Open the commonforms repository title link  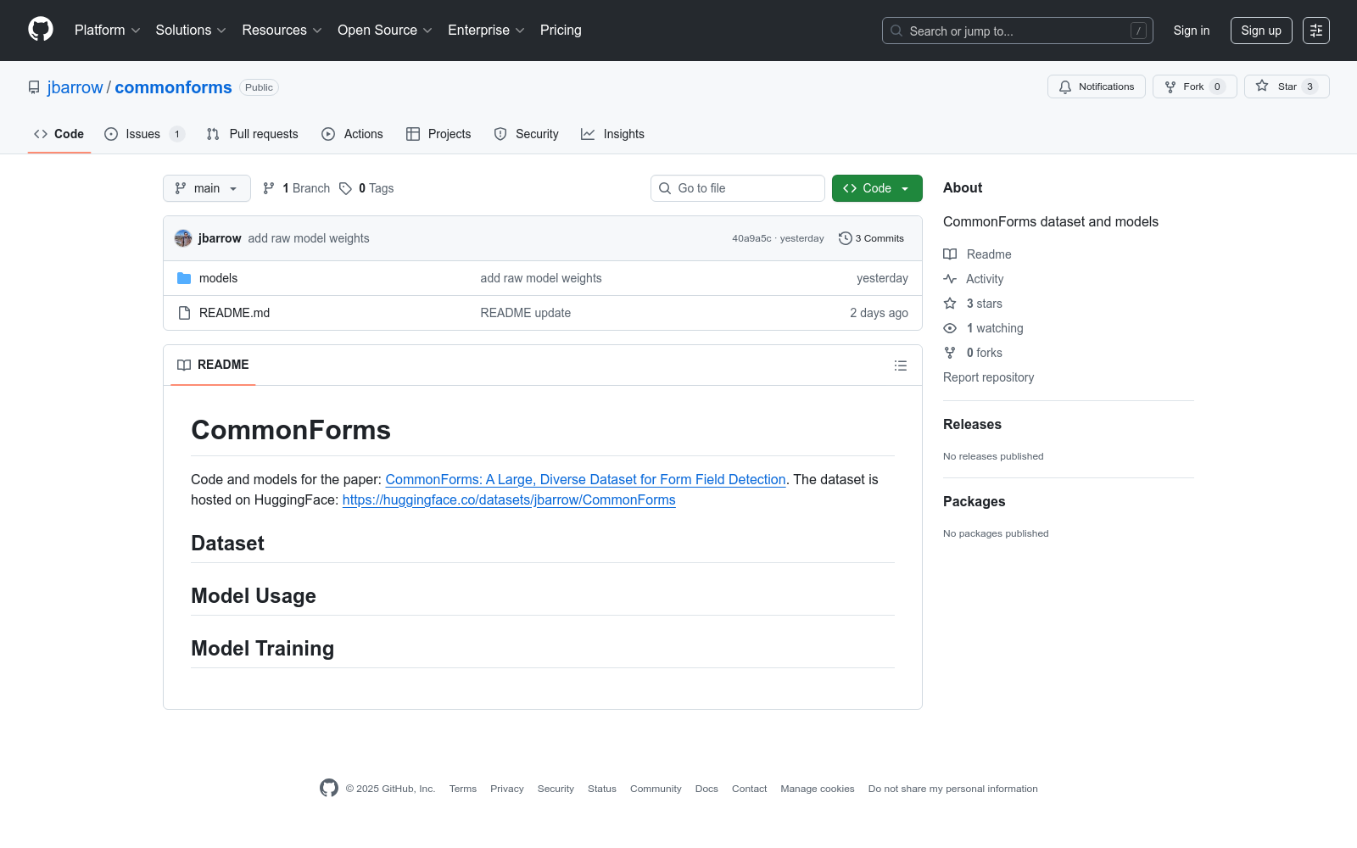(173, 87)
